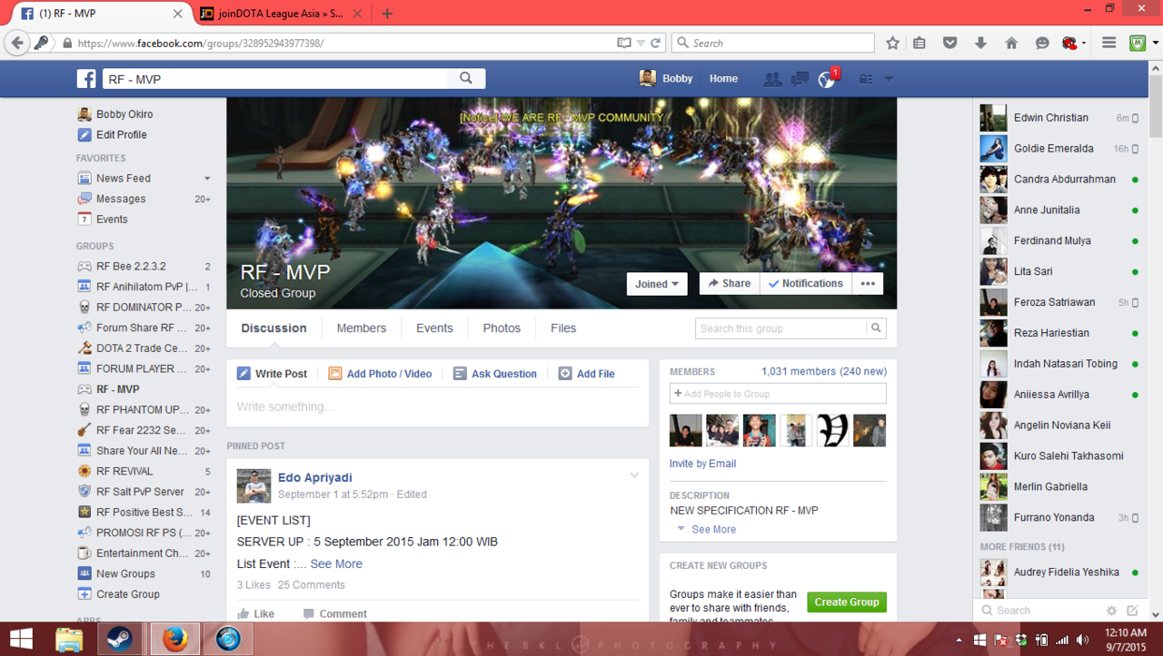The width and height of the screenshot is (1163, 656).
Task: Open the notifications globe icon
Action: (x=826, y=80)
